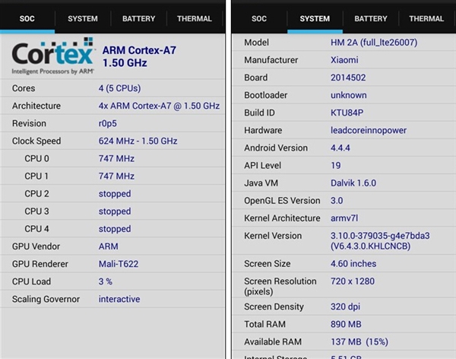
Task: Select the Model HM 2A row
Action: coord(344,42)
